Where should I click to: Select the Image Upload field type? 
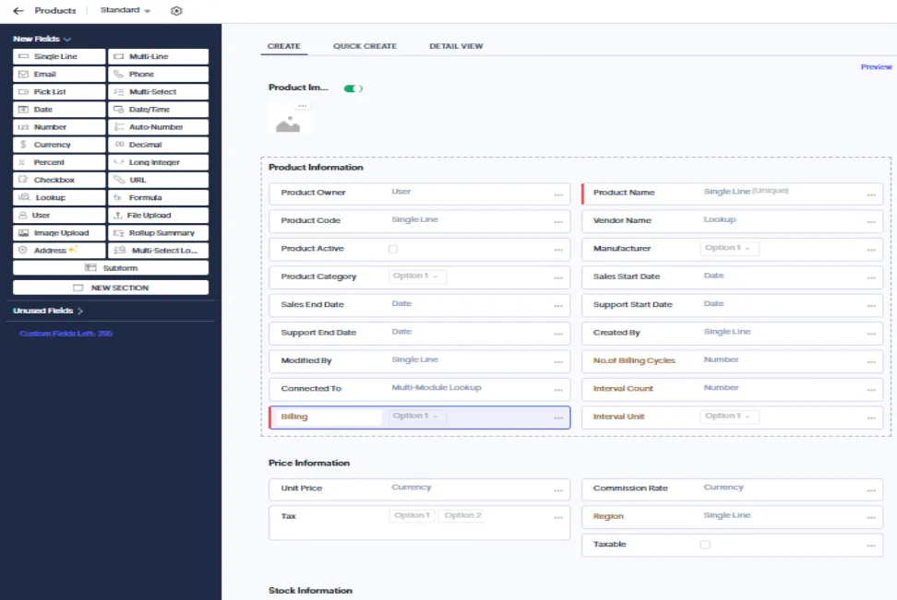(59, 233)
